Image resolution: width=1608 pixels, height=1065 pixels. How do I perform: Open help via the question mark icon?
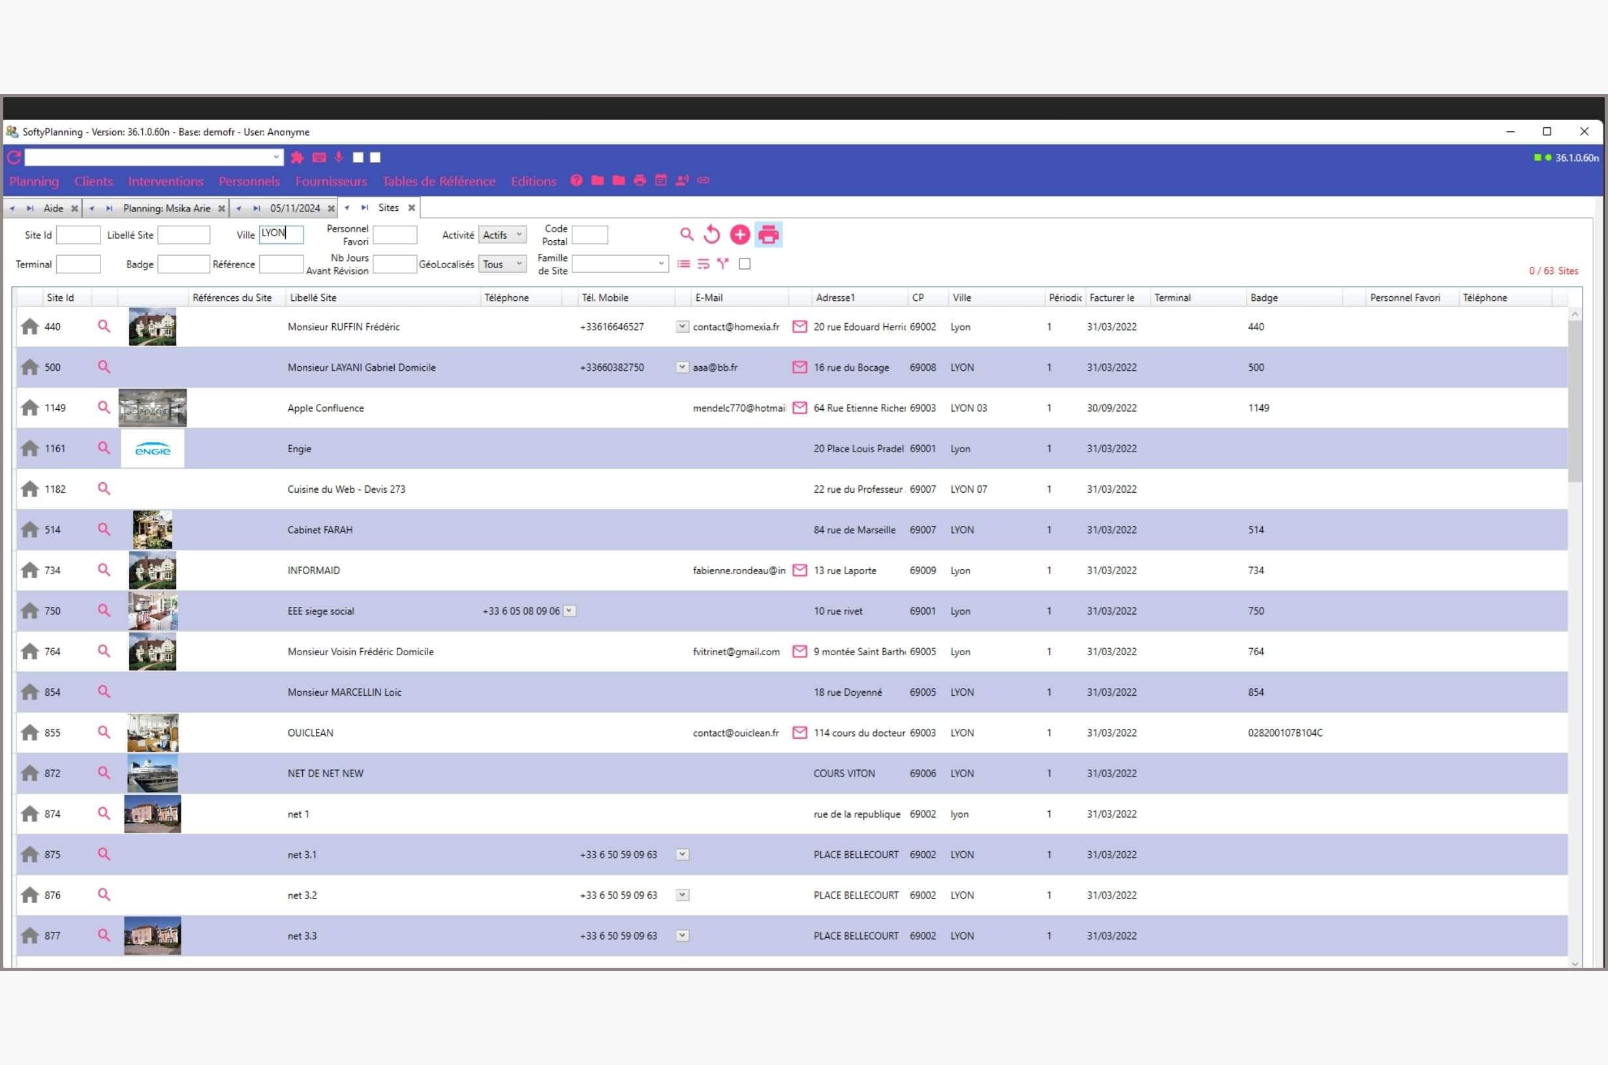coord(576,181)
